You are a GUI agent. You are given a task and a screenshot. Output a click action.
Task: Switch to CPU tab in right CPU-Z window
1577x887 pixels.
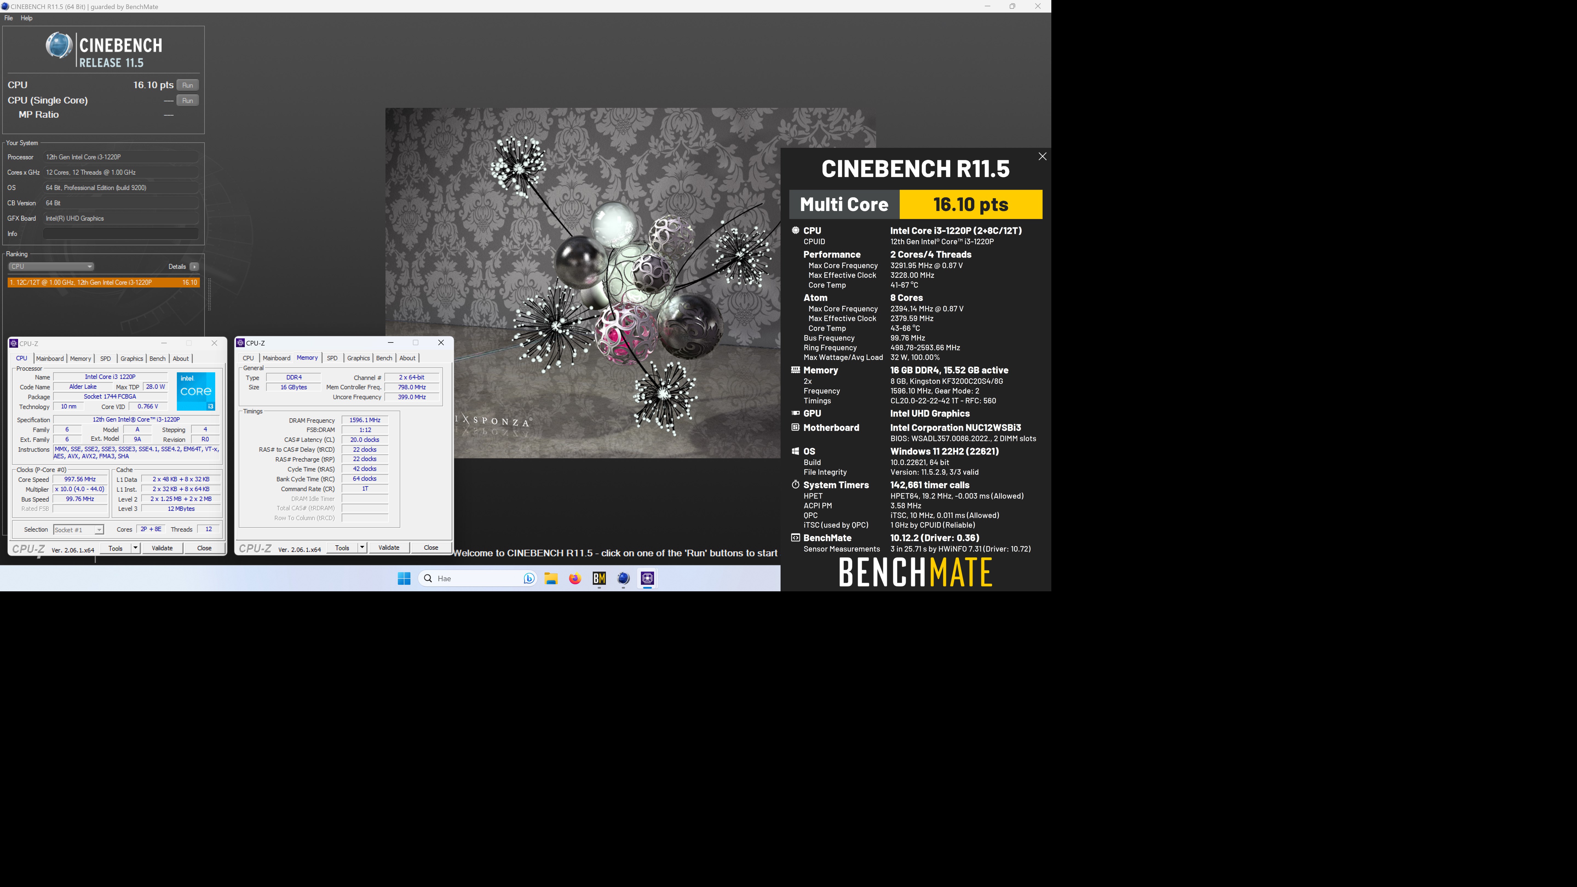(x=248, y=358)
